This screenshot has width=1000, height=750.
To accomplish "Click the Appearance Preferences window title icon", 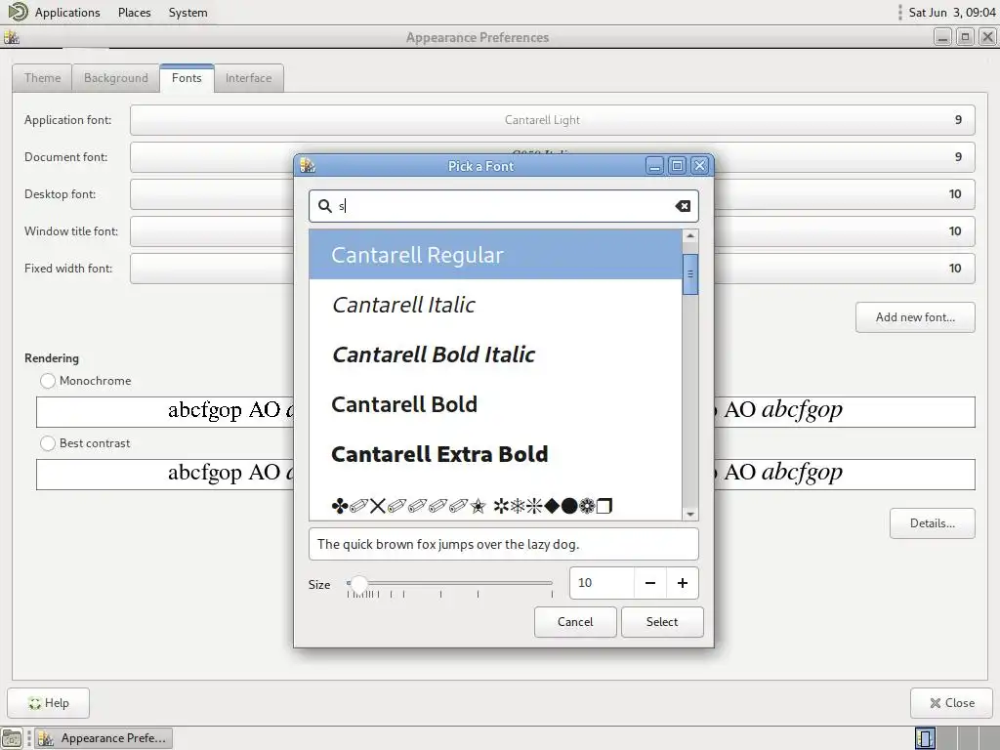I will pos(12,38).
